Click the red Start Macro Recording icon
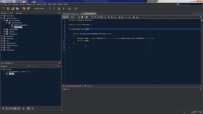Image resolution: width=203 pixels, height=114 pixels. tap(127, 17)
